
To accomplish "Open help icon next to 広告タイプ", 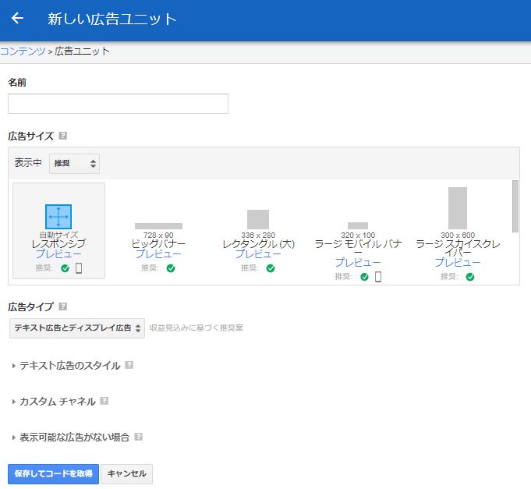I will (62, 307).
